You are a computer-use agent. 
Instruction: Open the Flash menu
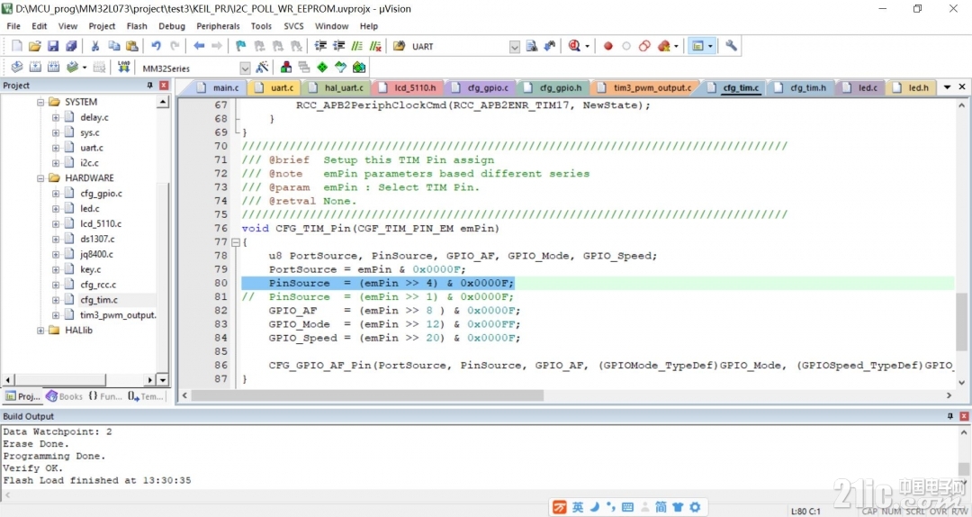137,26
